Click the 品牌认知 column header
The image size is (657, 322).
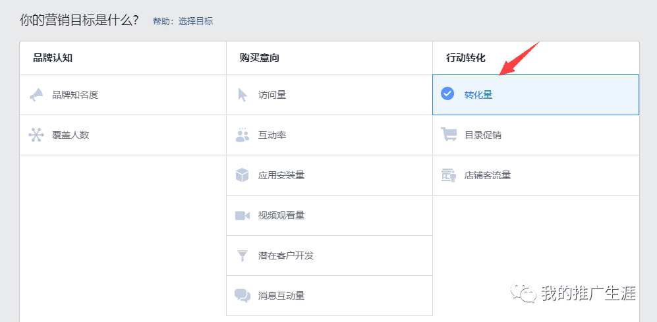[53, 58]
